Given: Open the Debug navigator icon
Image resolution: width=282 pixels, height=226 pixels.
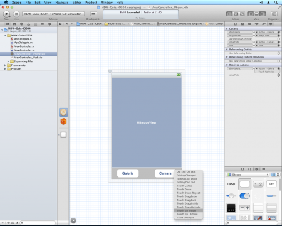Looking at the screenshot, I should (x=36, y=24).
